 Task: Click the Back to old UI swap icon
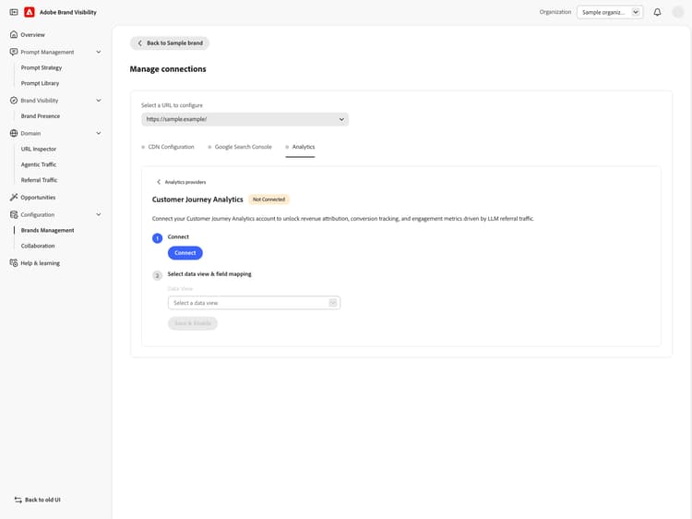coord(18,500)
